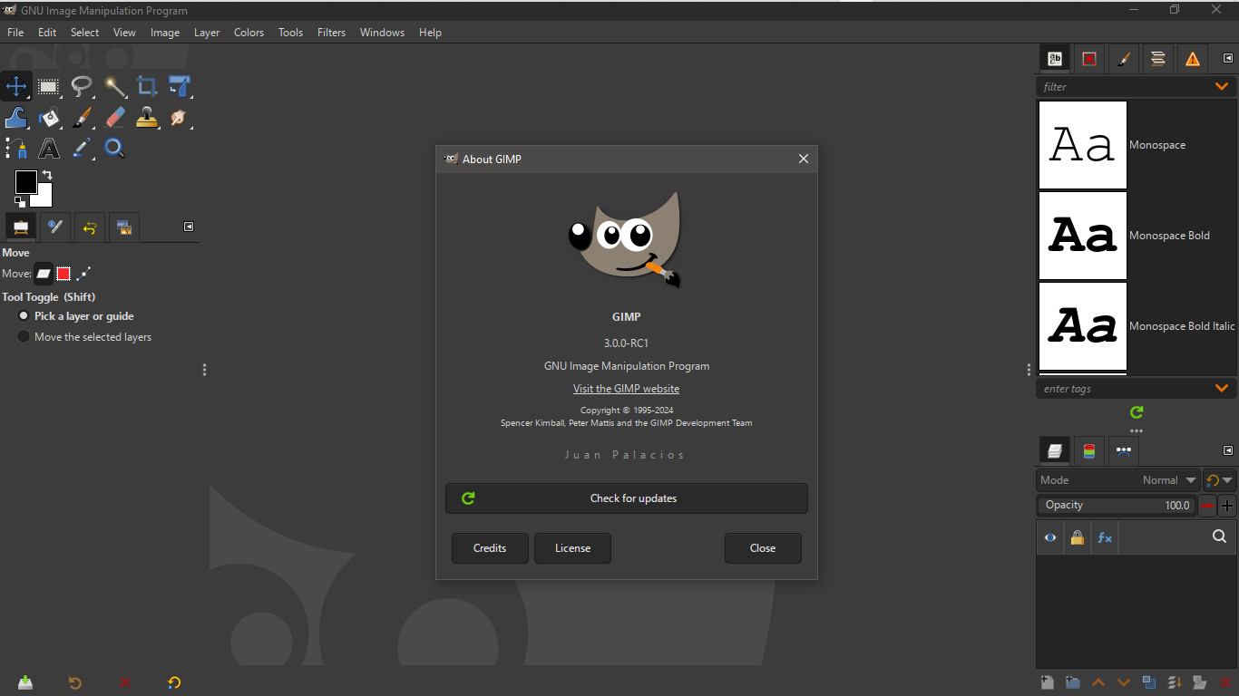1239x696 pixels.
Task: Select the Warp Transform tool
Action: pos(16,118)
